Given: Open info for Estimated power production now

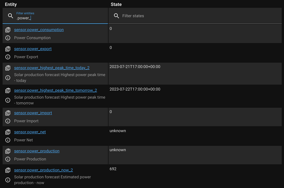Looking at the screenshot, I should 8,180.
